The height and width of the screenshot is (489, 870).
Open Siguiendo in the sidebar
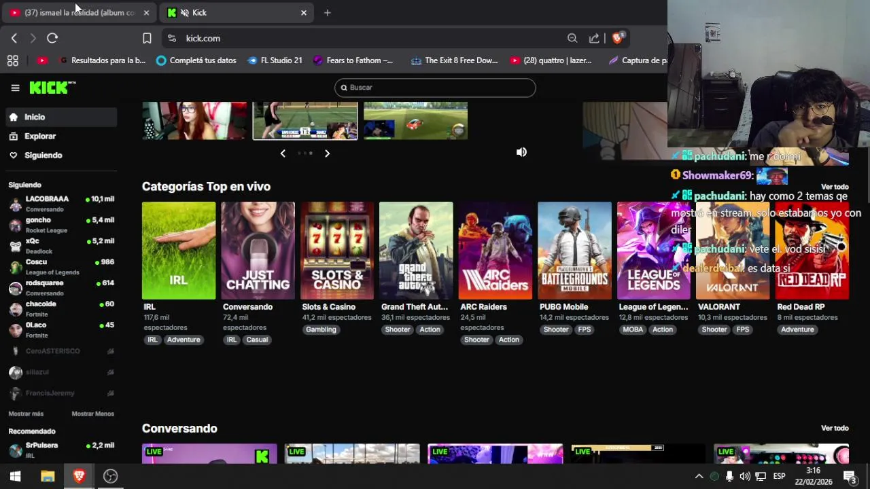click(61, 155)
